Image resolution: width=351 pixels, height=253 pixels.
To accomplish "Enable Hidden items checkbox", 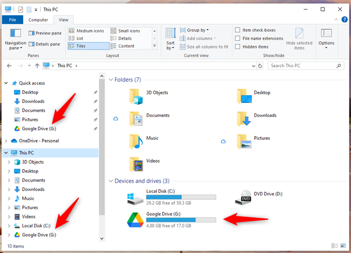I will click(237, 47).
